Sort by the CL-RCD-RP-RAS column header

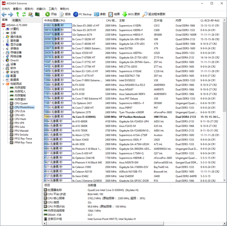click(x=210, y=21)
